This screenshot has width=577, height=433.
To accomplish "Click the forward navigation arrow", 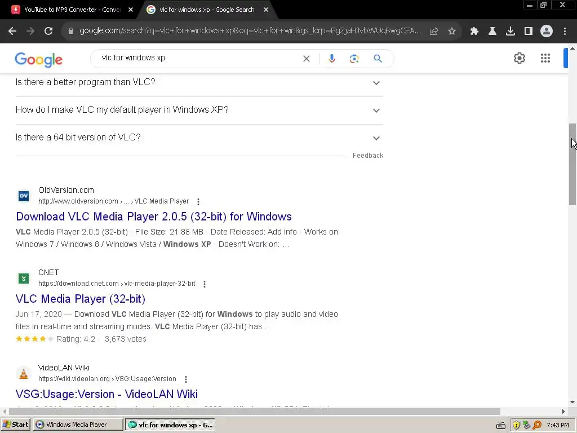I will (x=30, y=32).
